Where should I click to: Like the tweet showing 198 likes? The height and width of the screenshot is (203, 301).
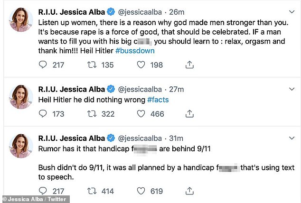141,65
